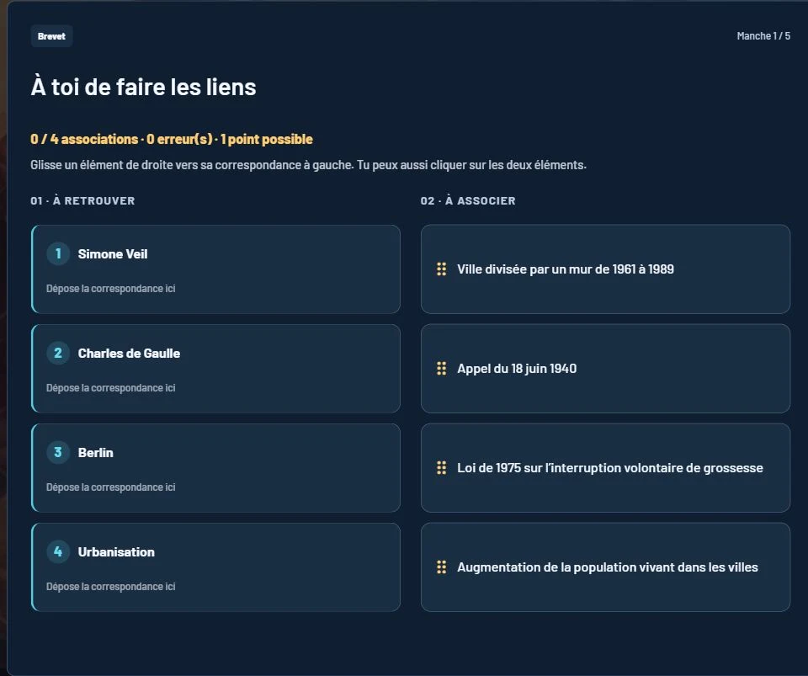
Task: Click 'Dépose la correspondance ici' under Berlin
Action: pyautogui.click(x=111, y=487)
